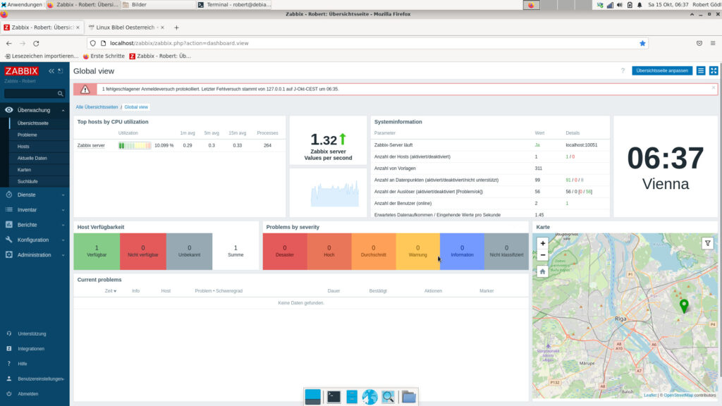This screenshot has width=722, height=406.
Task: Open dashboard actions hamburger menu icon
Action: pyautogui.click(x=700, y=71)
